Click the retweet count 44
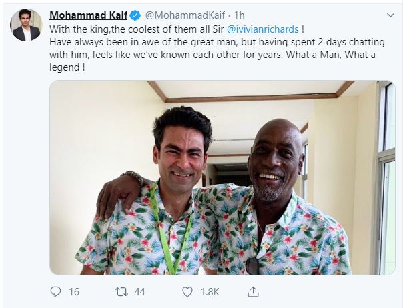Screen dimensions: 405x308 tap(140, 292)
